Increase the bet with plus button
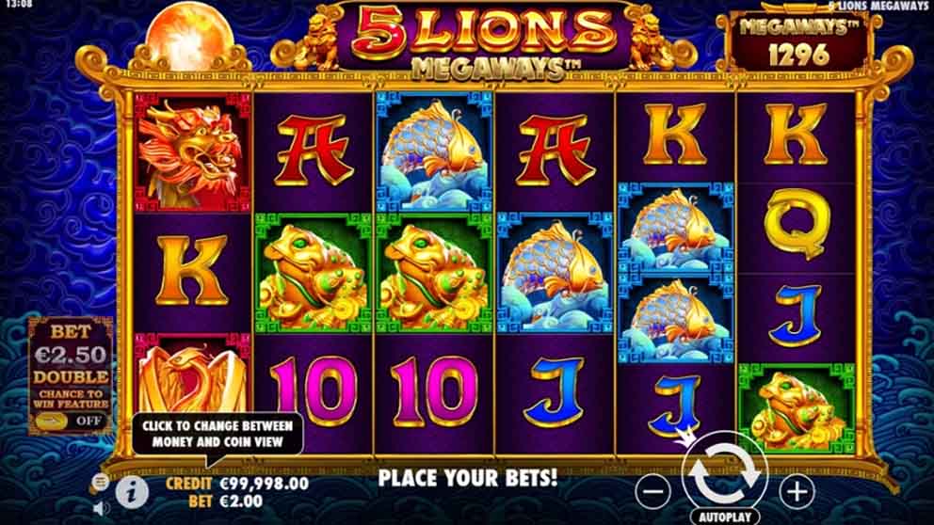 pos(797,492)
